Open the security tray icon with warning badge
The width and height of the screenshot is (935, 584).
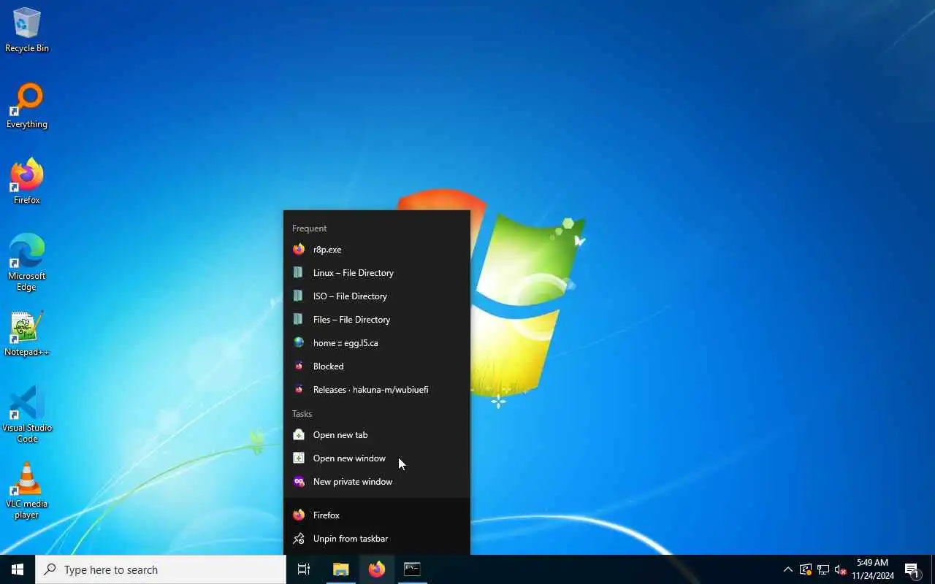[x=806, y=569]
